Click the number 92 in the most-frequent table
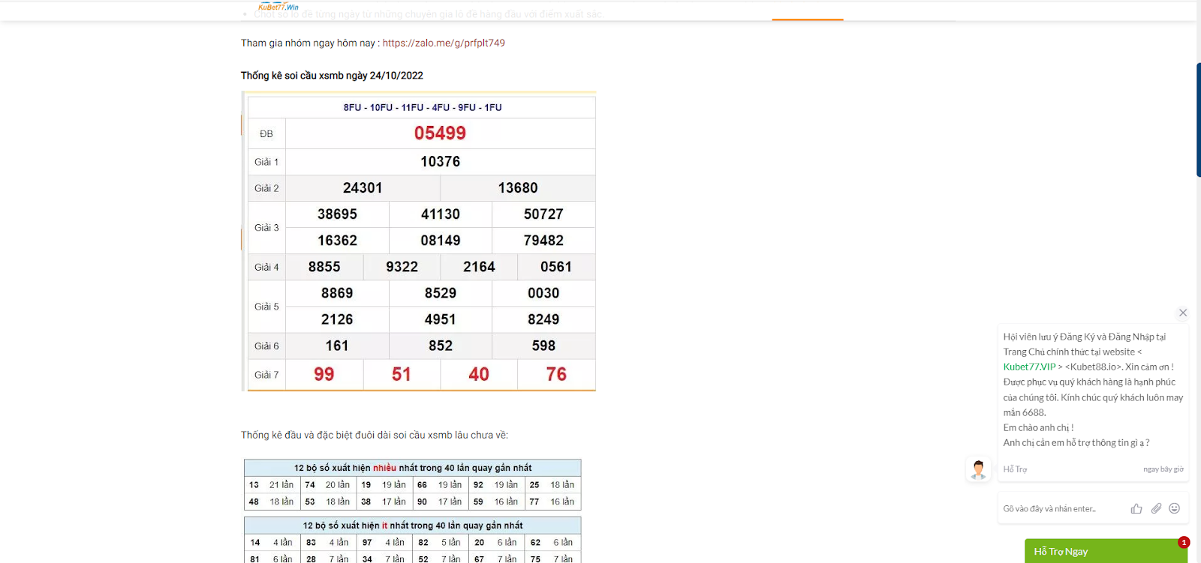Viewport: 1201px width, 563px height. coord(478,485)
